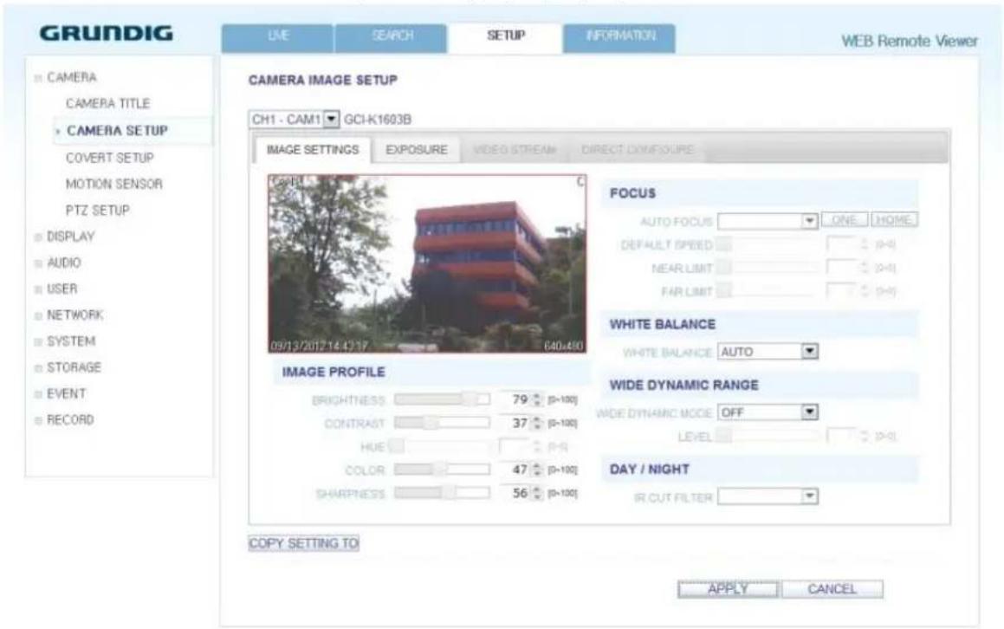Click the GRUNDIG logo
This screenshot has height=629, width=1004.
[x=107, y=33]
